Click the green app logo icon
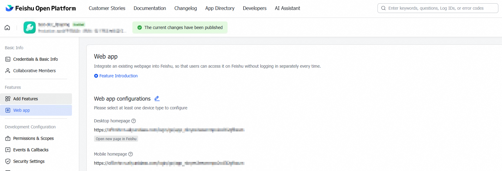502x171 pixels. [30, 27]
